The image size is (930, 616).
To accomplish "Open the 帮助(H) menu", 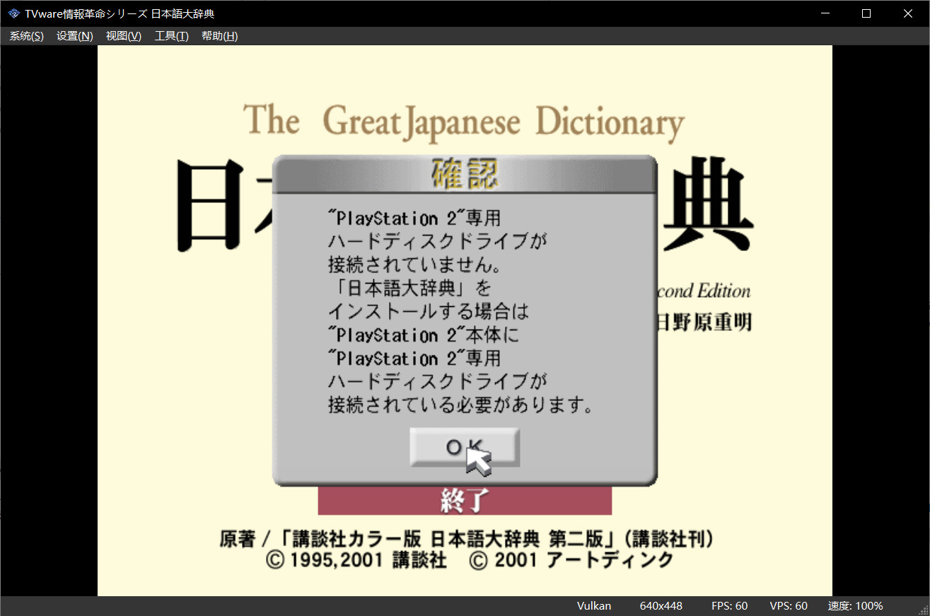I will pos(219,36).
